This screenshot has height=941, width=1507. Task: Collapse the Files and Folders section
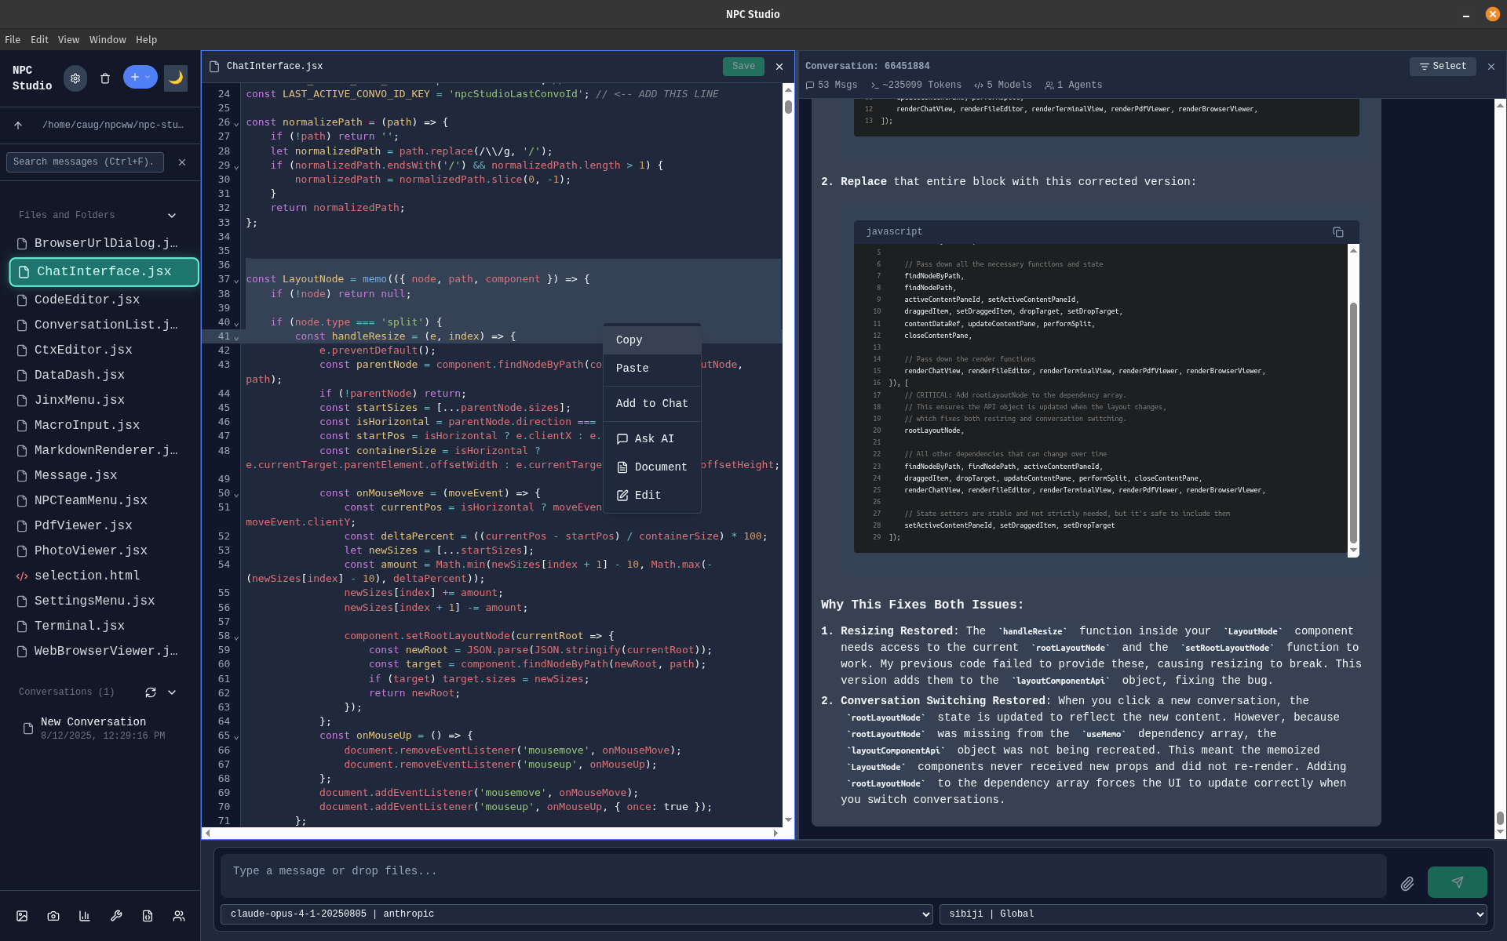pos(172,216)
